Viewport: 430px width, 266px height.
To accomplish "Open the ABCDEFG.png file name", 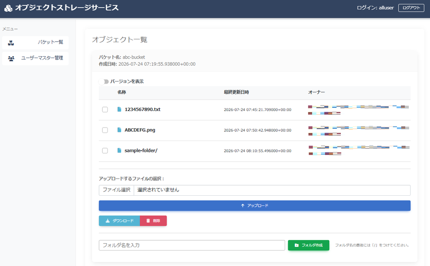I will click(140, 130).
